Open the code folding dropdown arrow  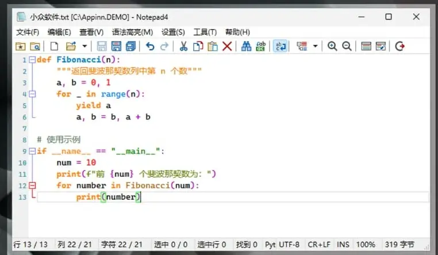coord(315,46)
